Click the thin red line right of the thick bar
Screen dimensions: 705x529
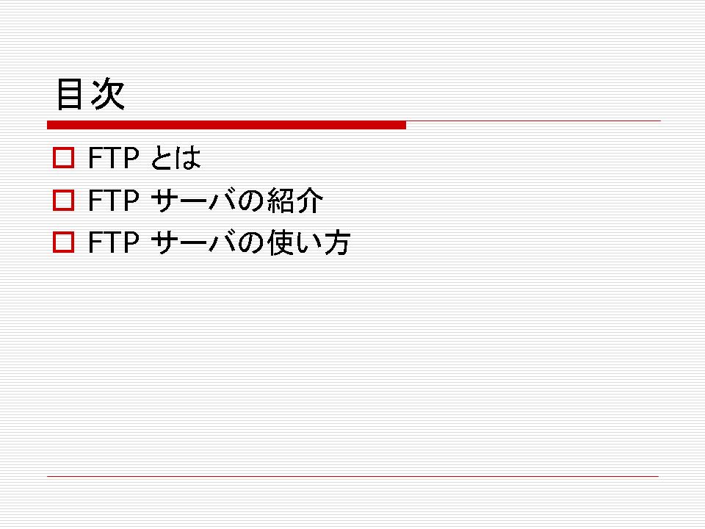click(x=533, y=121)
